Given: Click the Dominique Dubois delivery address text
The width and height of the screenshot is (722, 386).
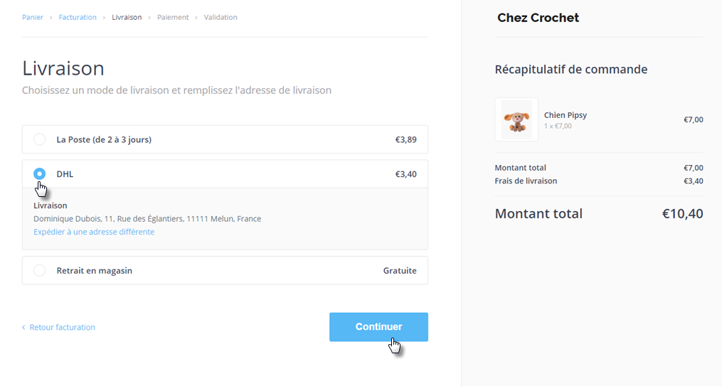Looking at the screenshot, I should point(147,219).
